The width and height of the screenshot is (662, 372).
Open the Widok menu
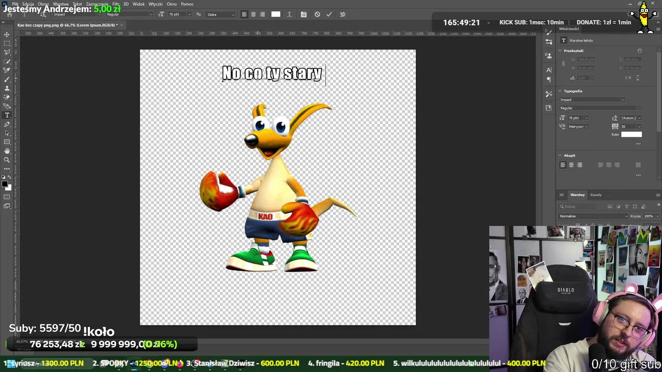[x=139, y=4]
